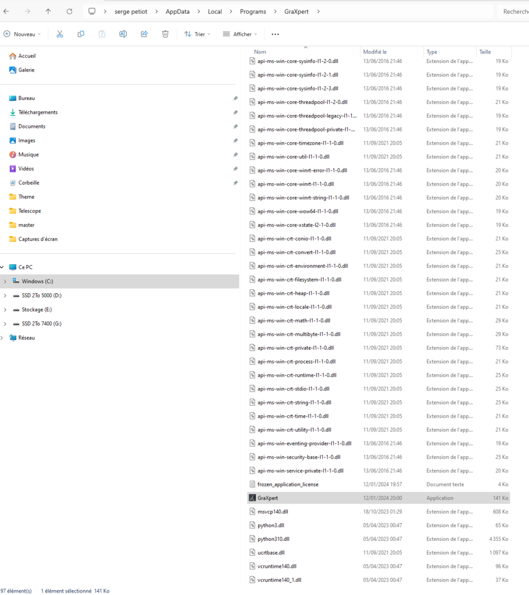The image size is (529, 595).
Task: Click the Rename icon in the toolbar
Action: tap(123, 34)
